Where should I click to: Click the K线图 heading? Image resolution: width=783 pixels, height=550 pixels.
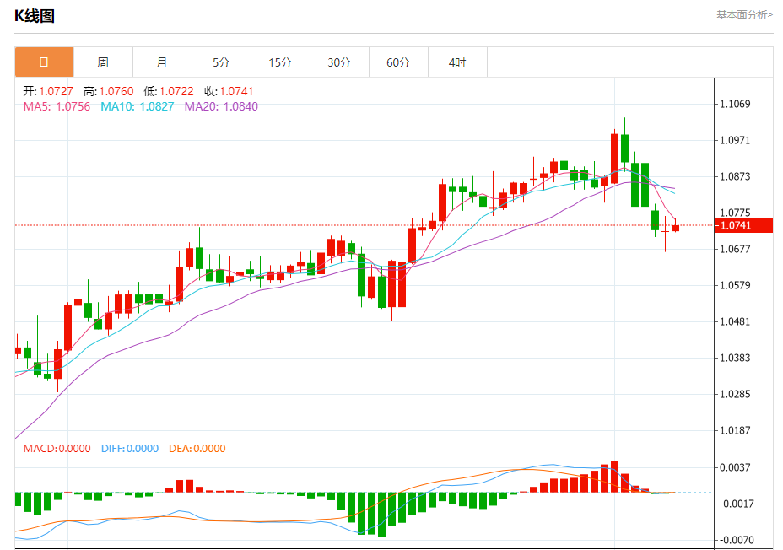(x=35, y=16)
